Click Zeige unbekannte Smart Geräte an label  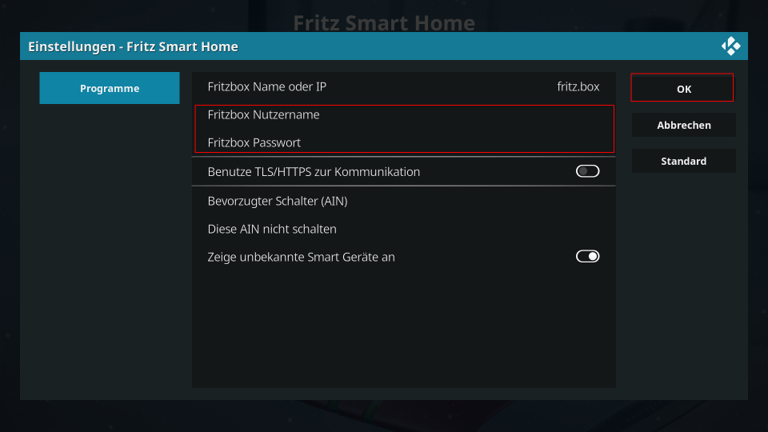[302, 257]
